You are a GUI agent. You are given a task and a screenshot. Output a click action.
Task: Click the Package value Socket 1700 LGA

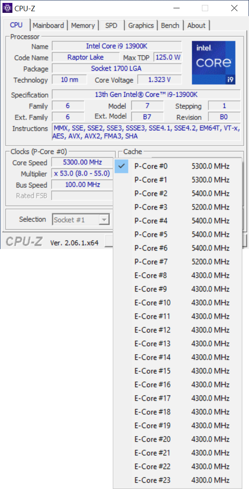[x=117, y=68]
